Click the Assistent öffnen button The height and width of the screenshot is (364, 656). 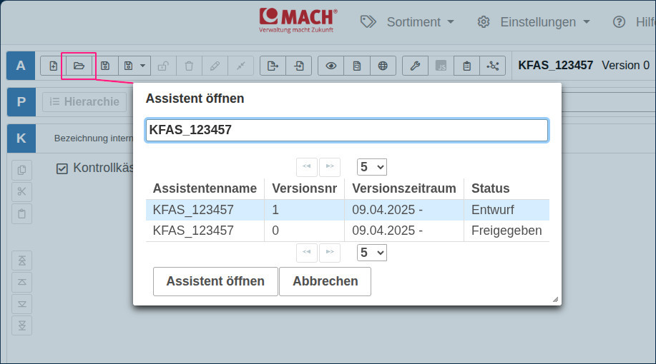215,281
